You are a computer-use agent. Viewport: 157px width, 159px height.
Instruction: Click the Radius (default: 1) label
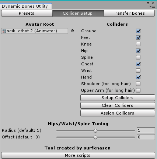pos(22,130)
